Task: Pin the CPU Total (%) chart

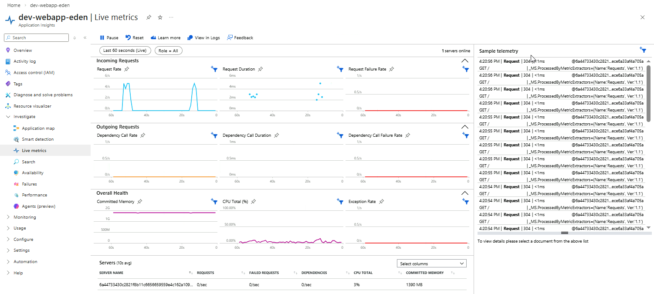Action: (254, 202)
